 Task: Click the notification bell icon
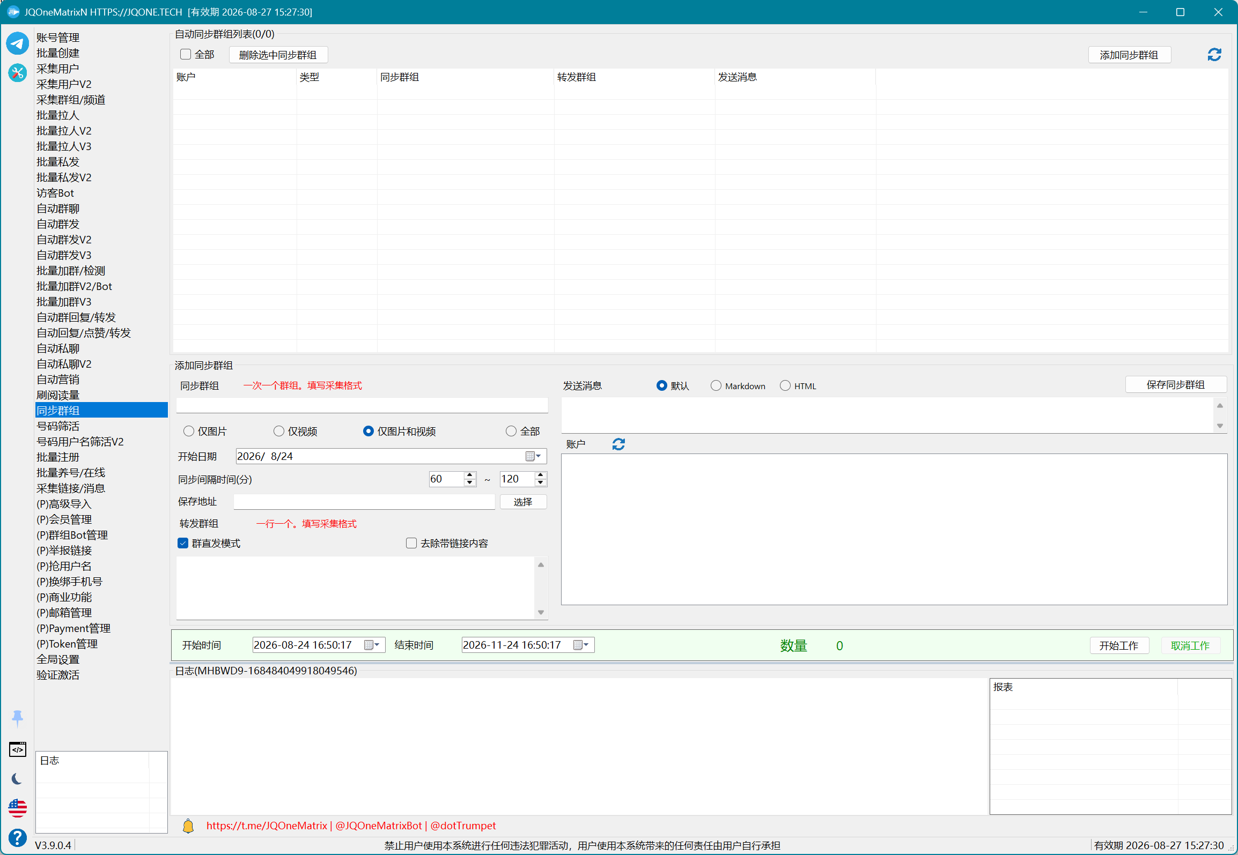188,826
